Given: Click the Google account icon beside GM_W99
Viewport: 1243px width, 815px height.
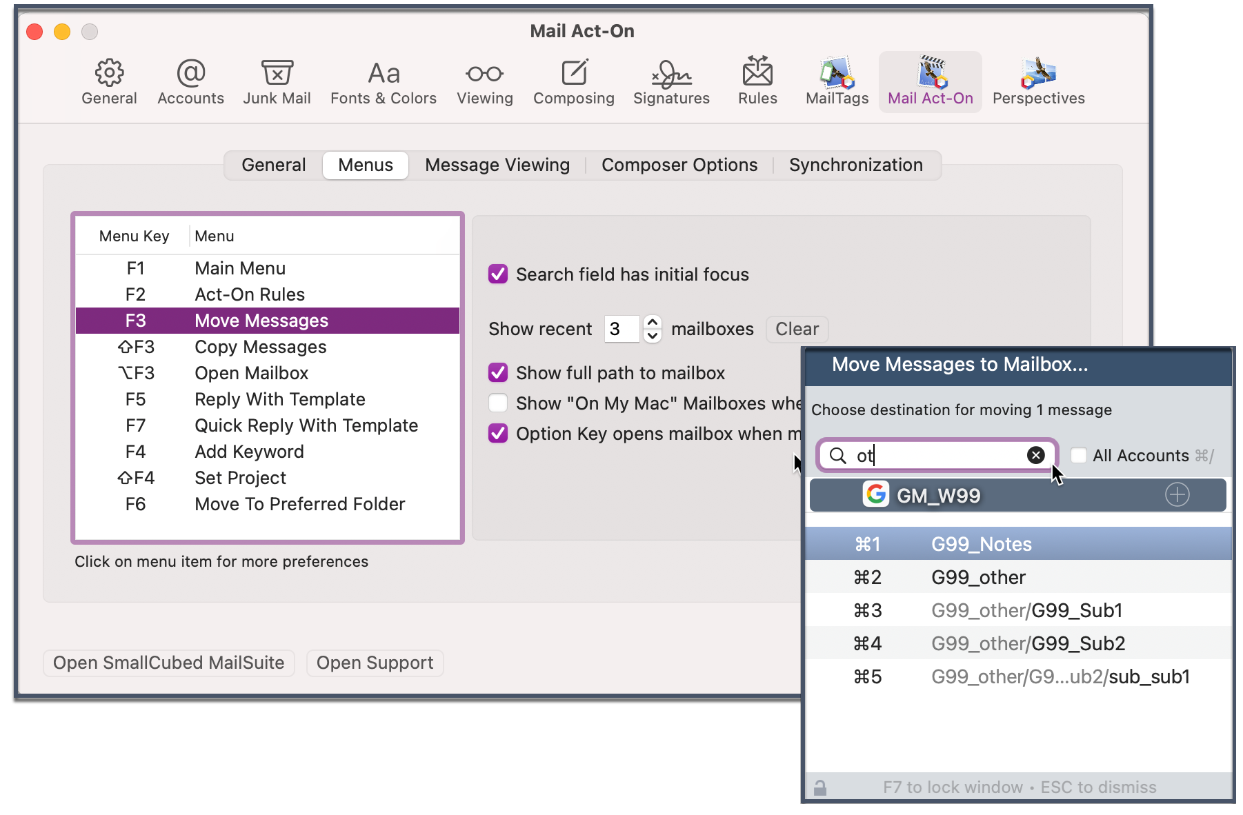Looking at the screenshot, I should point(876,494).
